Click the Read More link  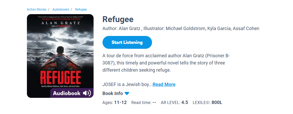click(164, 84)
